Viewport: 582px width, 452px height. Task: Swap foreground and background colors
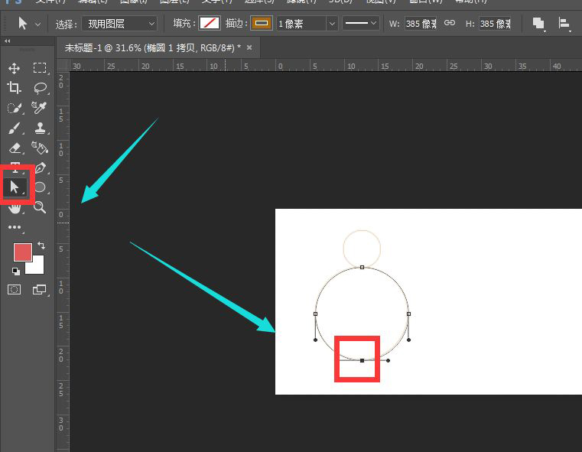point(41,246)
